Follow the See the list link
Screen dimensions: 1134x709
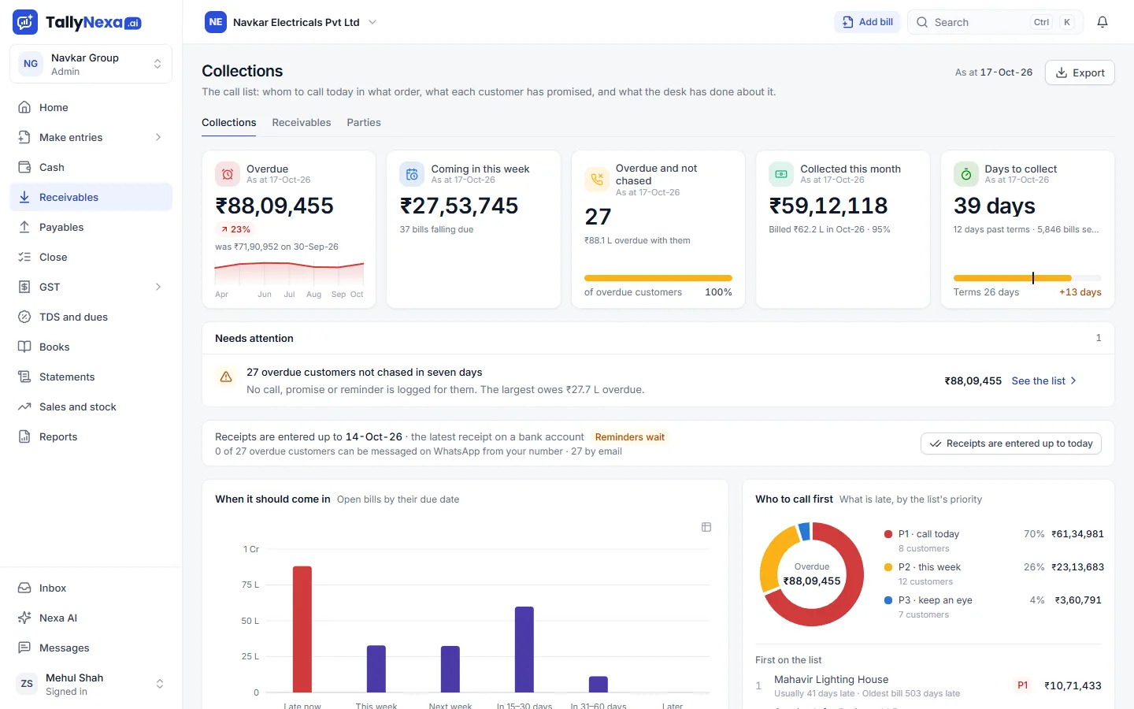1044,380
